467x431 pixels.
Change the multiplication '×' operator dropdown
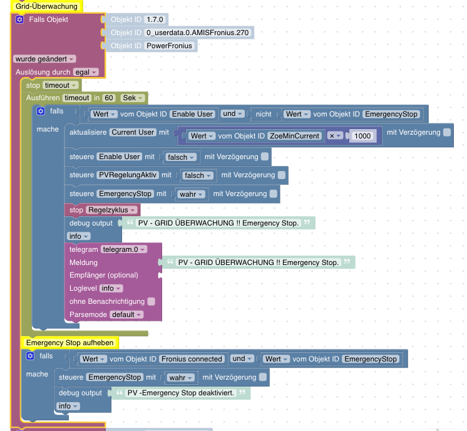coord(335,136)
